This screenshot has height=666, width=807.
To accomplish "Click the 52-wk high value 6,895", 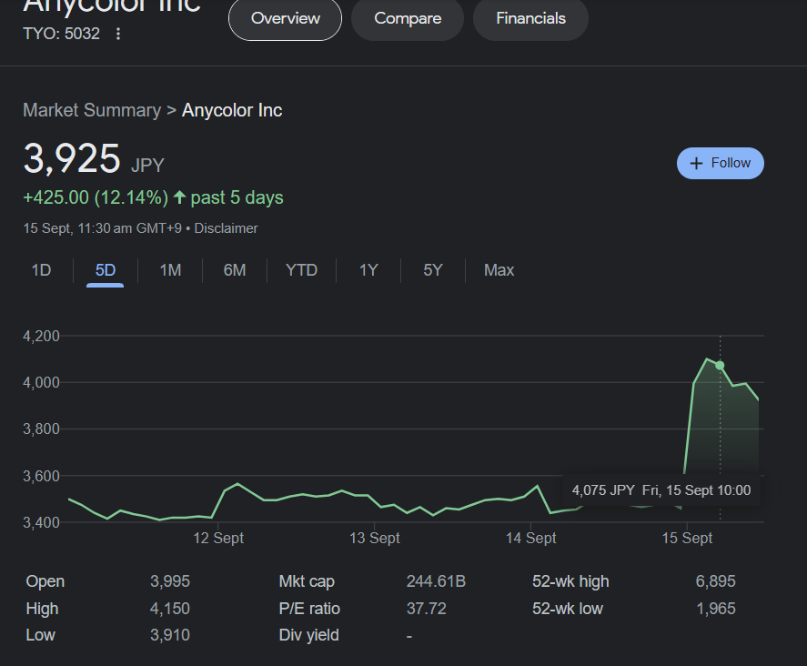I will [x=715, y=581].
